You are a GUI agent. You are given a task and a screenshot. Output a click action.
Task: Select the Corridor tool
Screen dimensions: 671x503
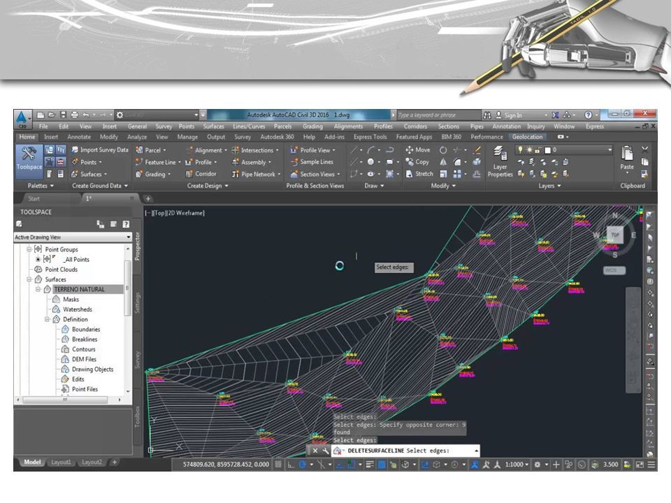tap(201, 174)
